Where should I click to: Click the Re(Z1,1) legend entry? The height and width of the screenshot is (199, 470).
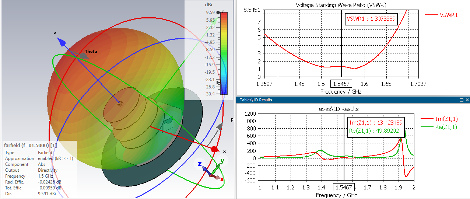[444, 127]
